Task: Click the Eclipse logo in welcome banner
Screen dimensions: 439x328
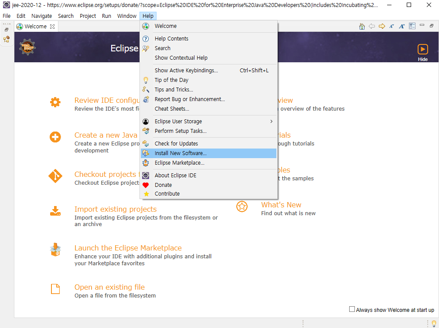Action: point(27,47)
